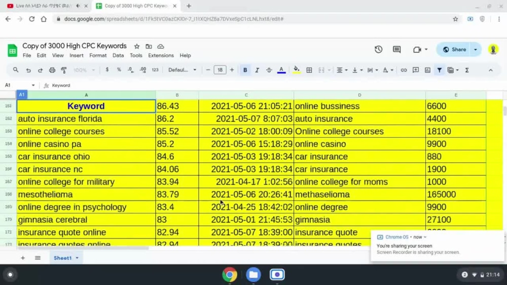Open the text wrapping dropdown
This screenshot has width=507, height=285.
(x=373, y=70)
